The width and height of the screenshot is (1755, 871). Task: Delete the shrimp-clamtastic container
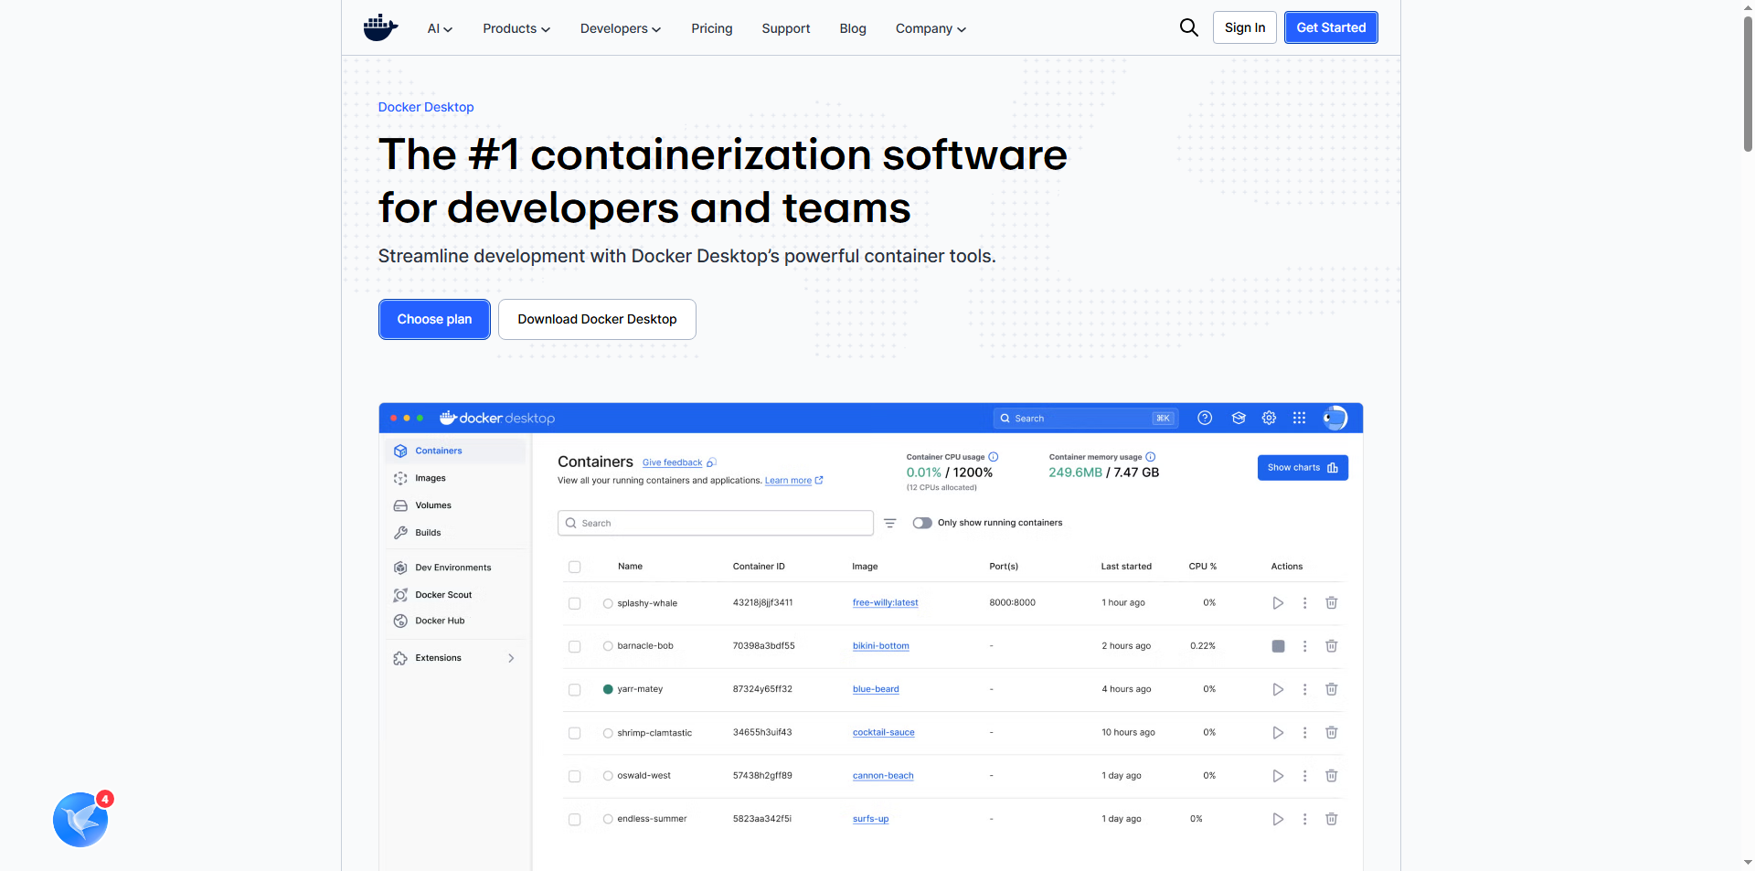pyautogui.click(x=1332, y=732)
